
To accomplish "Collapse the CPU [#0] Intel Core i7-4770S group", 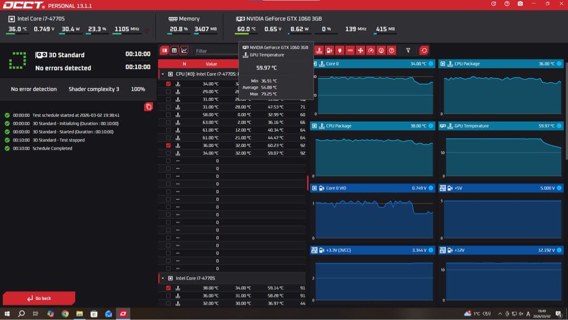I will pyautogui.click(x=163, y=74).
